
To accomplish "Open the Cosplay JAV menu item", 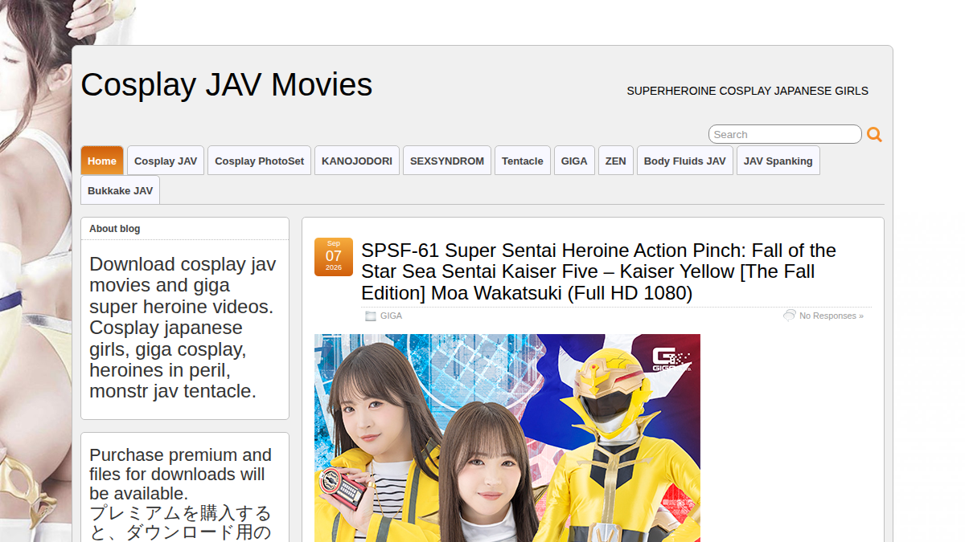I will tap(166, 161).
